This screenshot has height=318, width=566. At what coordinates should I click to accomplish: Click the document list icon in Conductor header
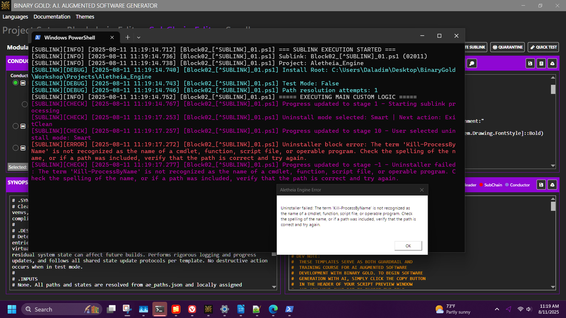tap(541, 64)
